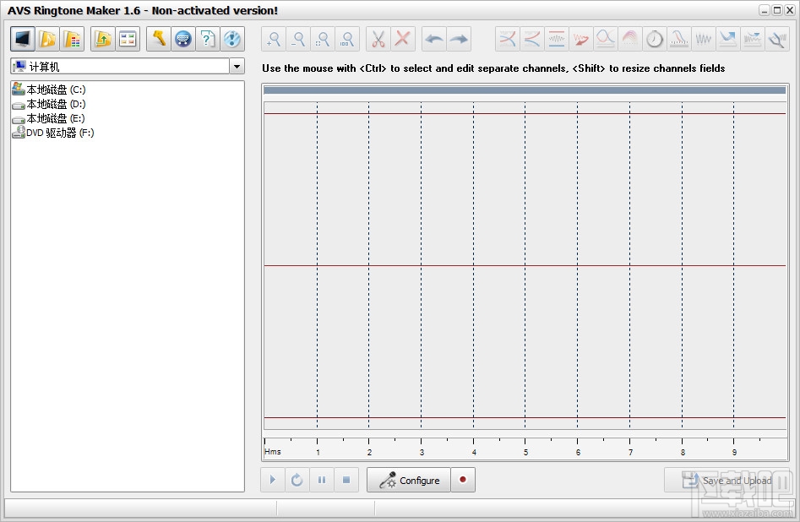Click the second red and blue curves effect icon
Image resolution: width=800 pixels, height=522 pixels.
pos(532,39)
